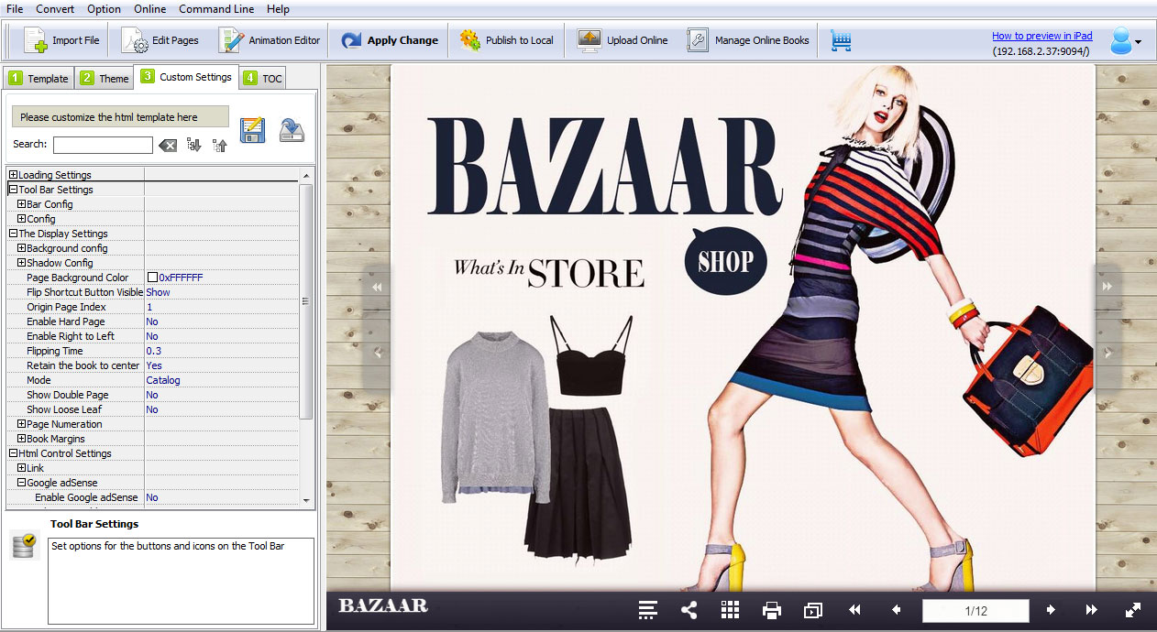Click the Mode value Catalog
Screen dimensions: 1157x632
163,380
